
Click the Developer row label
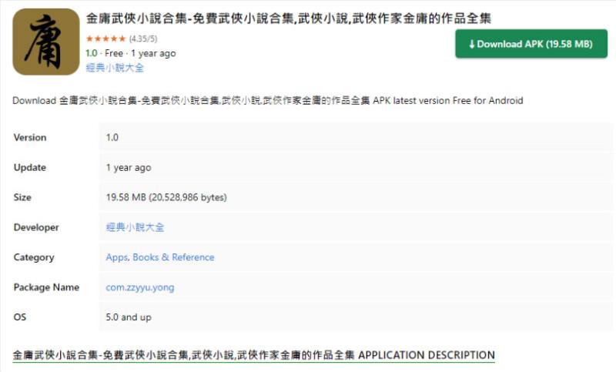[x=36, y=227]
